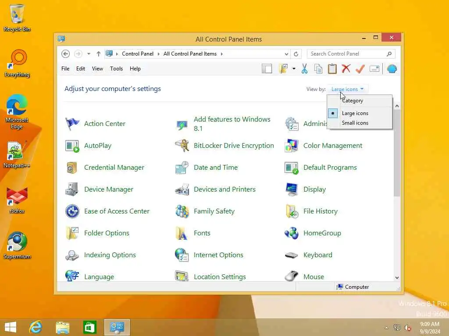Open the AutoPlay icon
The image size is (449, 336).
72,146
